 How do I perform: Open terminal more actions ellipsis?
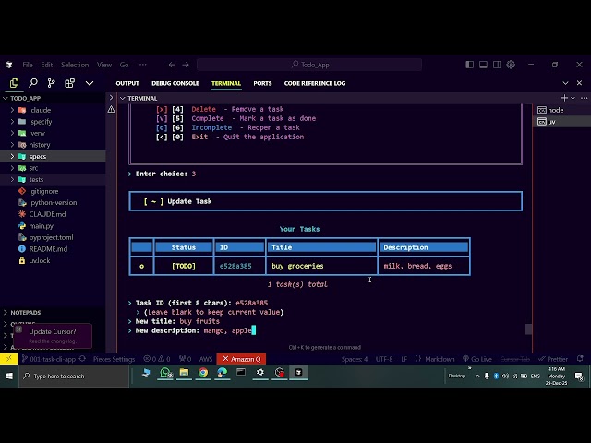[x=585, y=98]
